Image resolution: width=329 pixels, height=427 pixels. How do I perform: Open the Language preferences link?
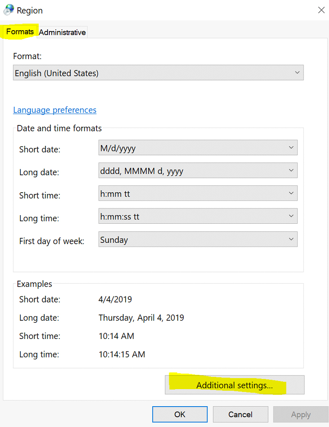click(55, 110)
